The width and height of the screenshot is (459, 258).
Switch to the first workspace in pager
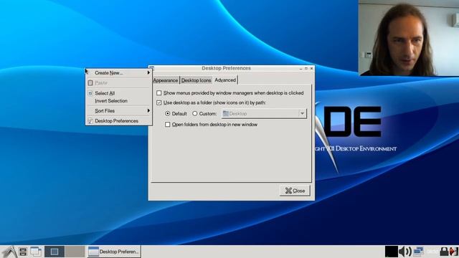point(55,252)
